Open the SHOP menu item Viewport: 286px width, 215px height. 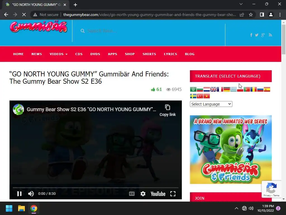[130, 54]
